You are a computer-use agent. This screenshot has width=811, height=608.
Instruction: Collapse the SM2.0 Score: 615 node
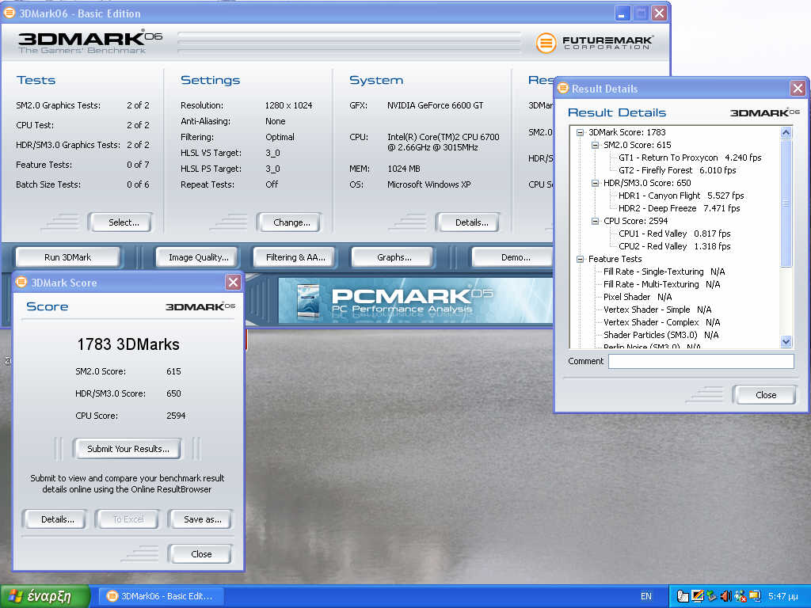595,146
